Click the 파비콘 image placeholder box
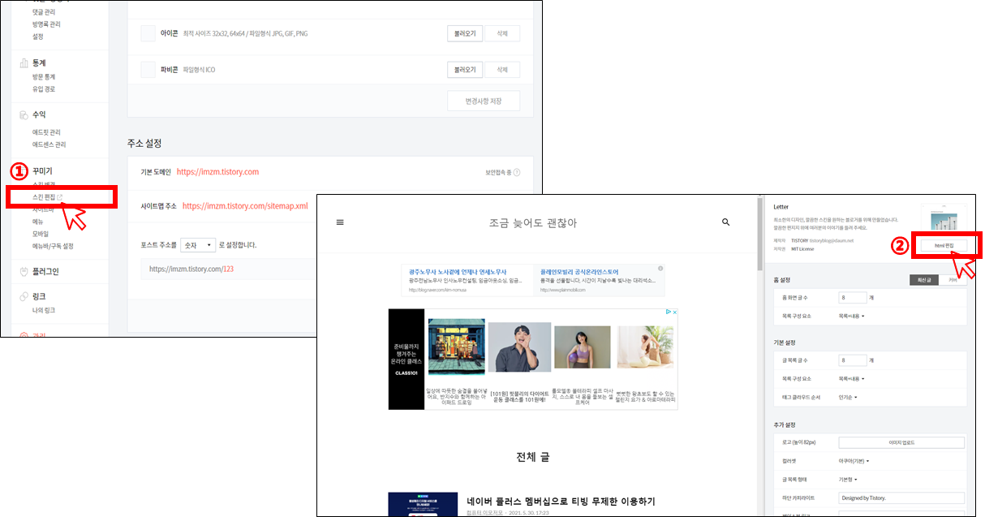 [x=148, y=69]
